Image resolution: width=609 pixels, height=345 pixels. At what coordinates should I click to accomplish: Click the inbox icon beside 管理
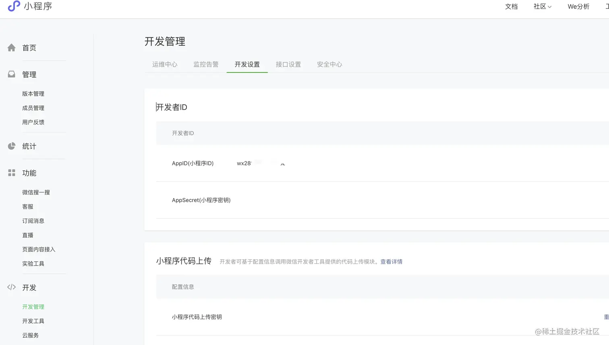tap(12, 74)
